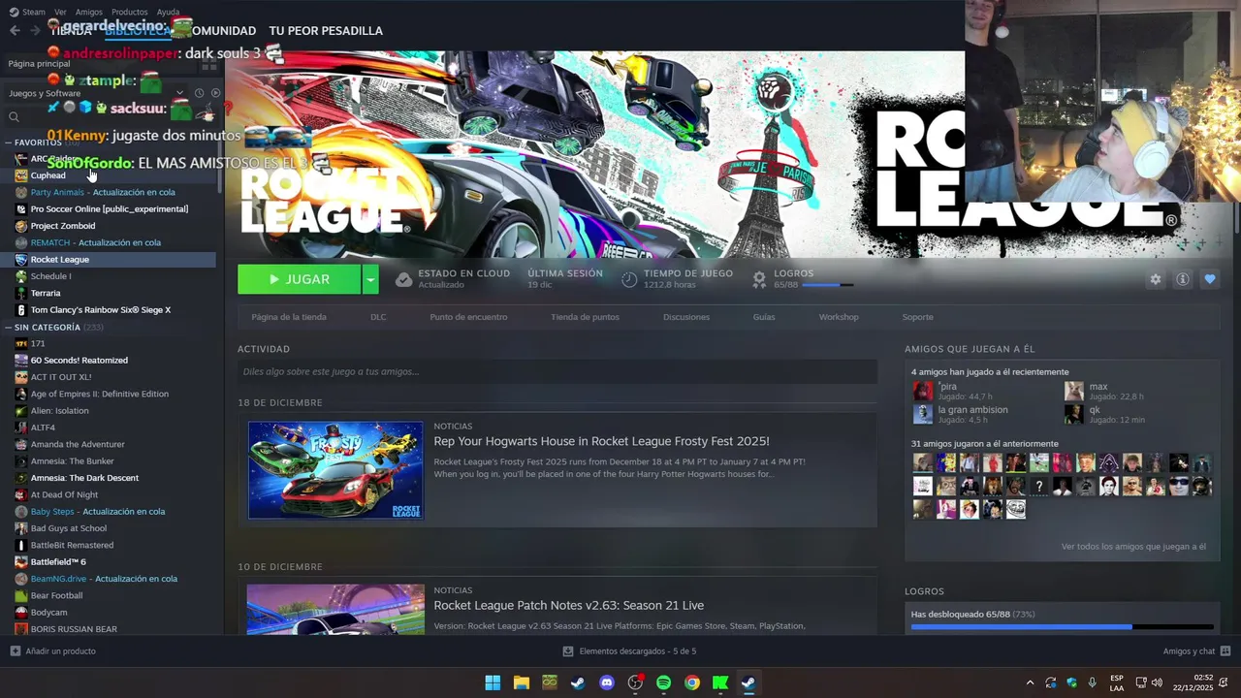The height and width of the screenshot is (698, 1241).
Task: Show game info with the info icon
Action: (1182, 279)
